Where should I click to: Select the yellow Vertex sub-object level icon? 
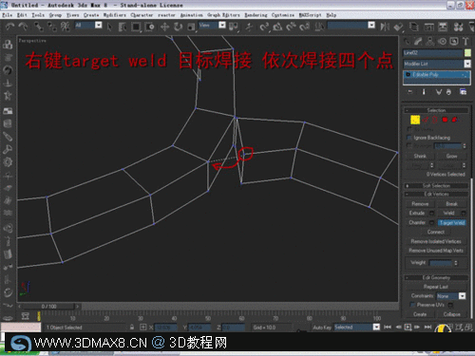(415, 120)
